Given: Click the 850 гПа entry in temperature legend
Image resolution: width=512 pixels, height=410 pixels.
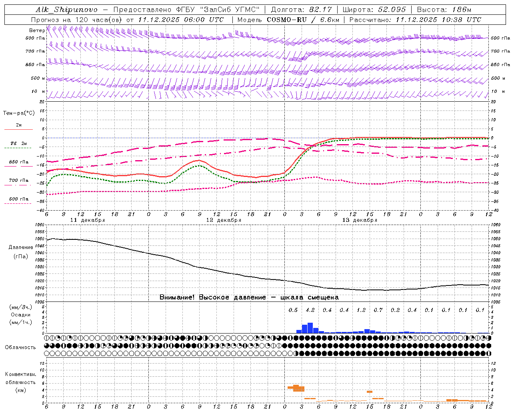Looking at the screenshot, I should click(x=19, y=162).
